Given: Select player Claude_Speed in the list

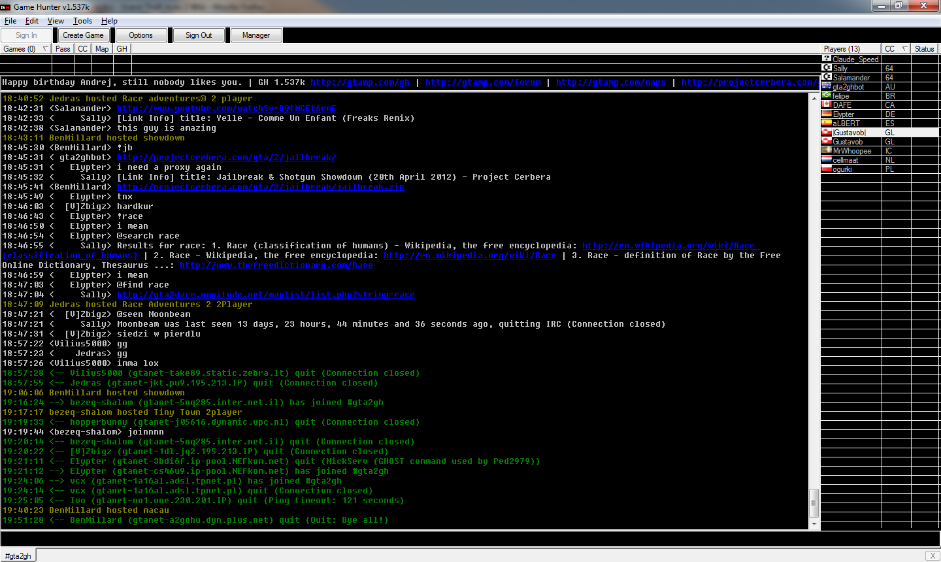Looking at the screenshot, I should pyautogui.click(x=855, y=59).
